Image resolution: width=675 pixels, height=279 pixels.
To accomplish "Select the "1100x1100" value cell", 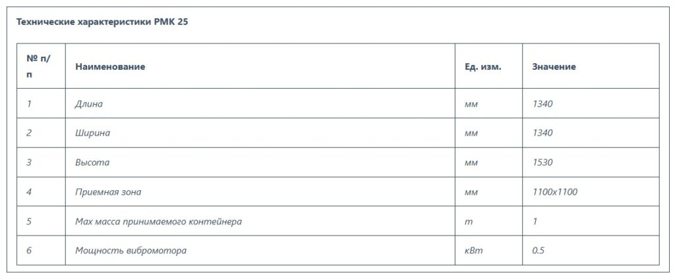I will tap(555, 192).
